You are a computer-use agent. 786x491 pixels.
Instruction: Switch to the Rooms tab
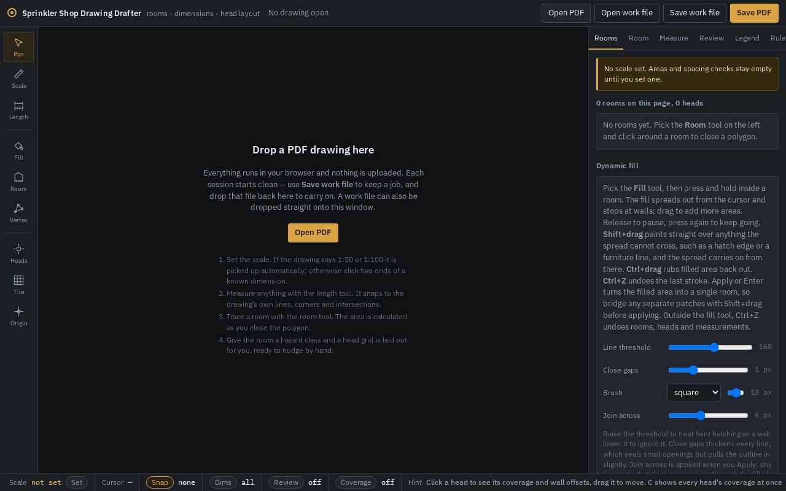pos(606,38)
